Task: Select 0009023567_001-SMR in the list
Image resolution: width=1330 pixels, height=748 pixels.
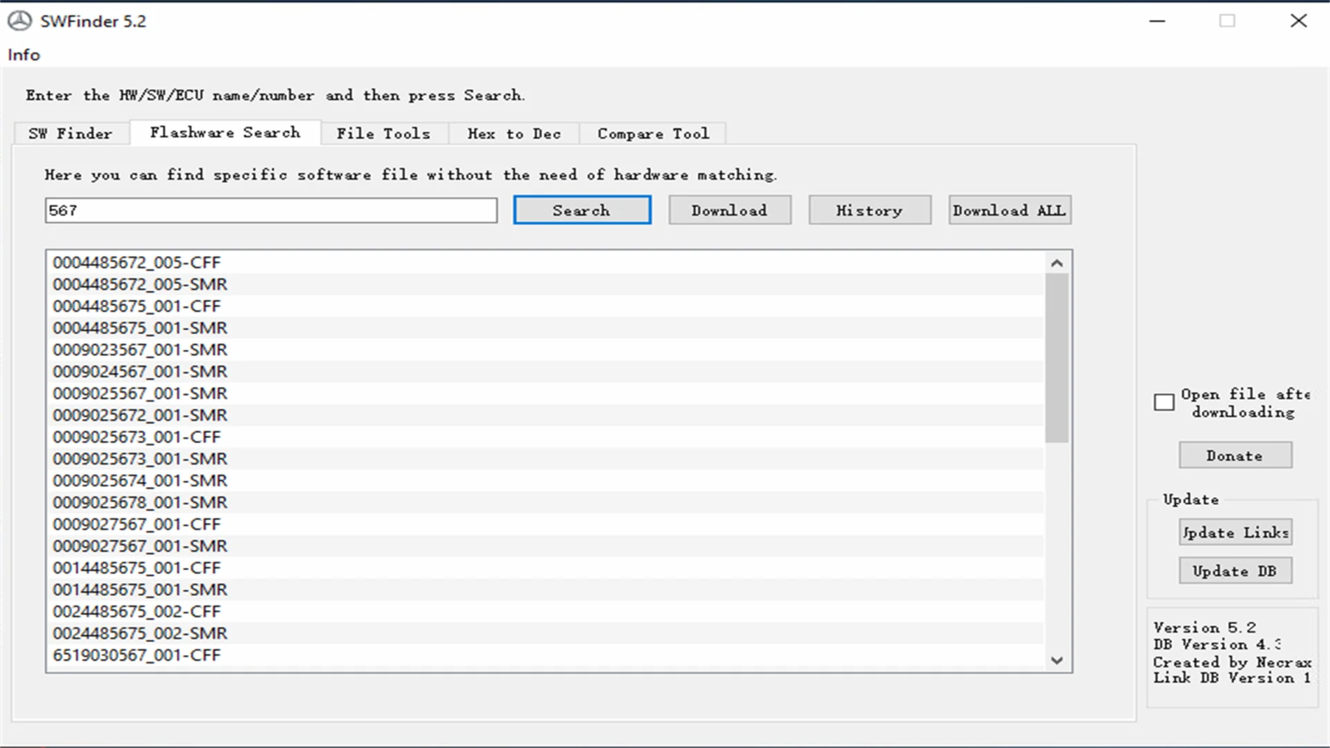Action: tap(545, 350)
